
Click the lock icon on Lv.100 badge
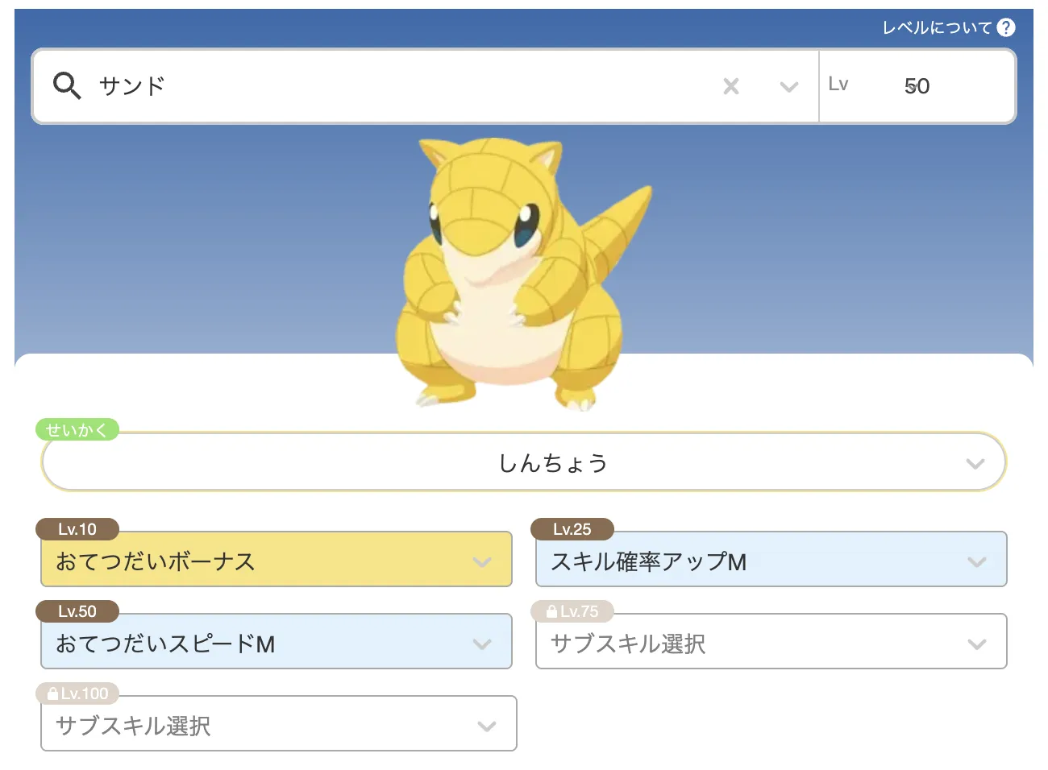(x=52, y=693)
